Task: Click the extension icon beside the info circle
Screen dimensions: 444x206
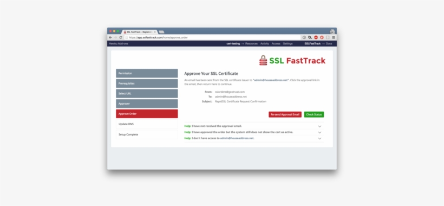Action: point(310,37)
